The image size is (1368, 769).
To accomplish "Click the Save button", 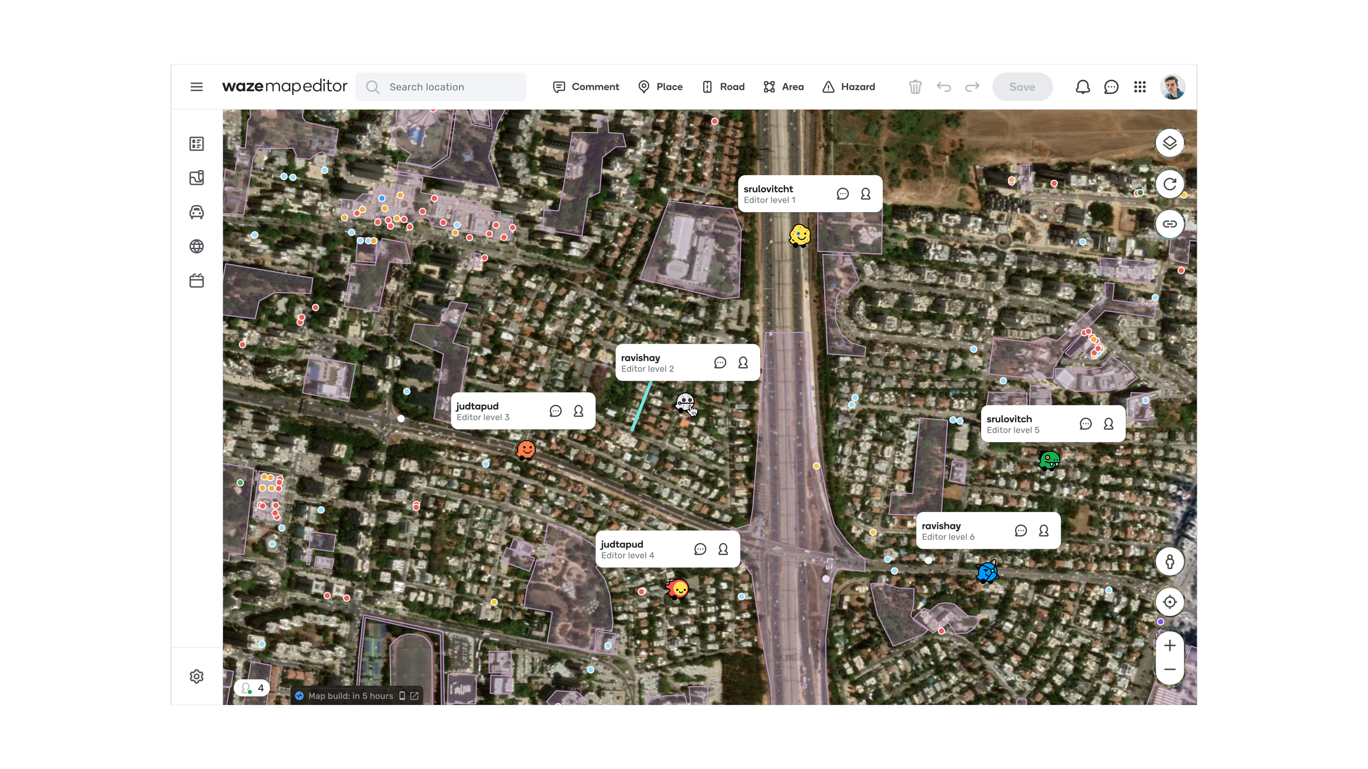I will click(1022, 87).
